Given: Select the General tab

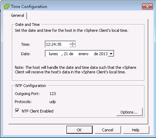Looking at the screenshot, I should pyautogui.click(x=17, y=15).
